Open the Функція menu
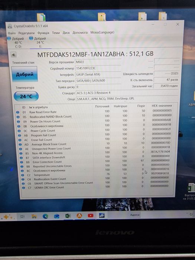Image resolution: width=195 pixels, height=260 pixels. tap(43, 33)
